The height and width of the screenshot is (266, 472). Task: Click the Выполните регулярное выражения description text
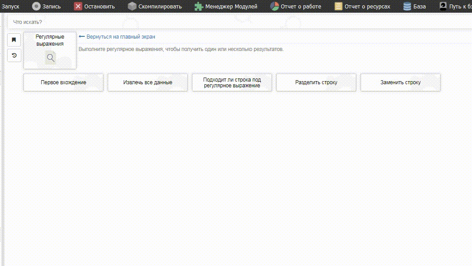point(181,49)
